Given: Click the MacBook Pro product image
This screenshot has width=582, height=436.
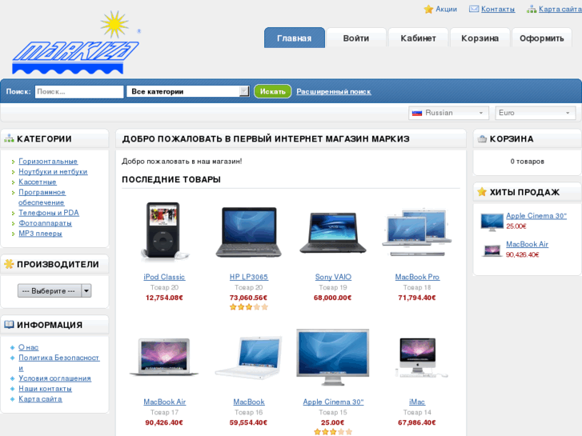Looking at the screenshot, I should (x=417, y=233).
